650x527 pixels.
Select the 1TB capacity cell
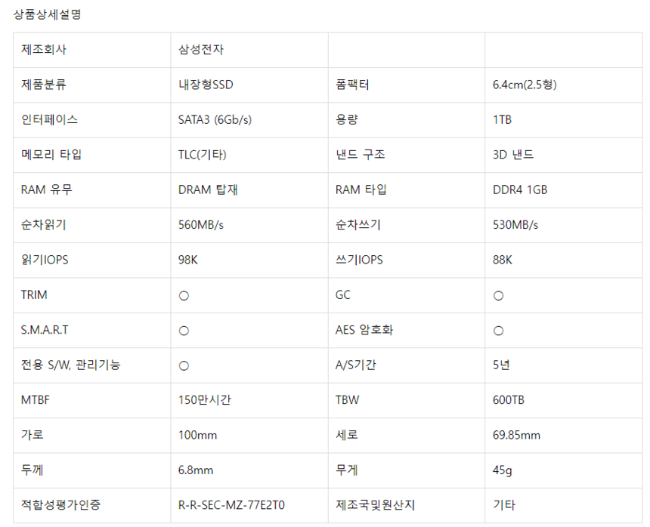[503, 119]
